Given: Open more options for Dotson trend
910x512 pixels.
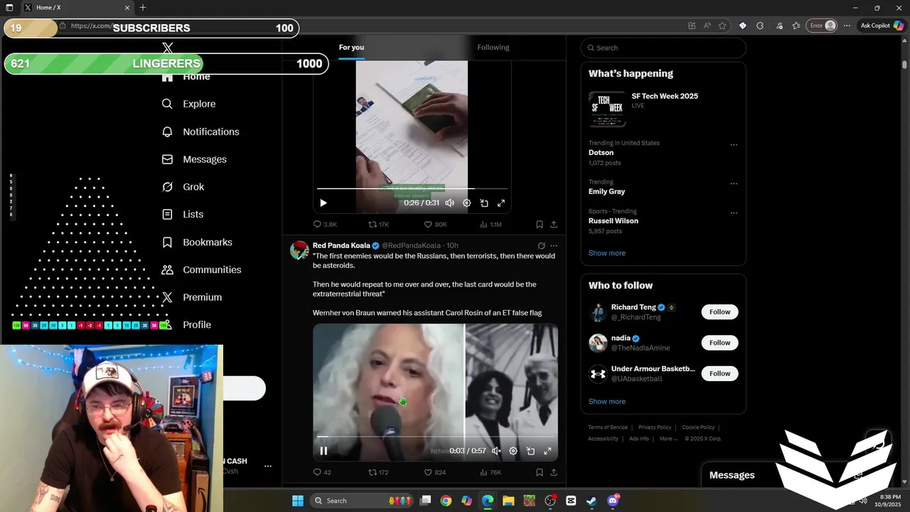Looking at the screenshot, I should point(734,145).
